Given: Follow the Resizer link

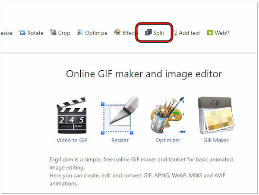Looking at the screenshot, I should pos(120,140).
